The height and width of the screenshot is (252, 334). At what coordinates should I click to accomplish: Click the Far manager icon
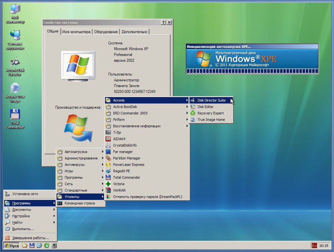(108, 152)
